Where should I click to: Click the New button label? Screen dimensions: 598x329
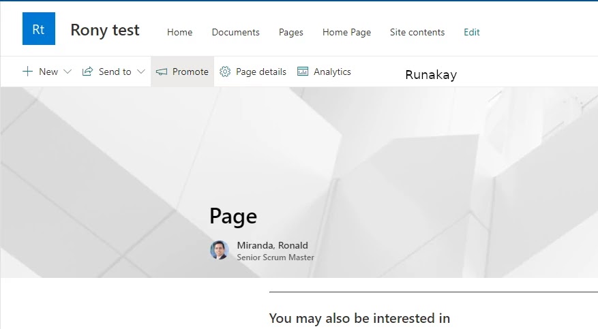click(x=48, y=72)
